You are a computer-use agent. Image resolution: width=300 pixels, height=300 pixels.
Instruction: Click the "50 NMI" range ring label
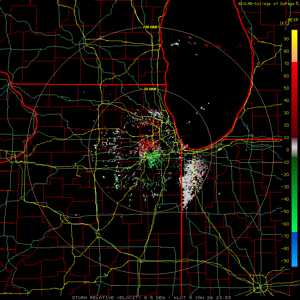click(150, 89)
